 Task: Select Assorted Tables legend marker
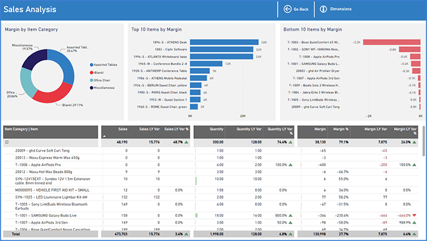(91, 65)
